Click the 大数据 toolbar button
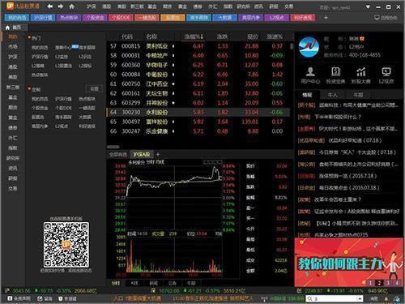 (224, 18)
